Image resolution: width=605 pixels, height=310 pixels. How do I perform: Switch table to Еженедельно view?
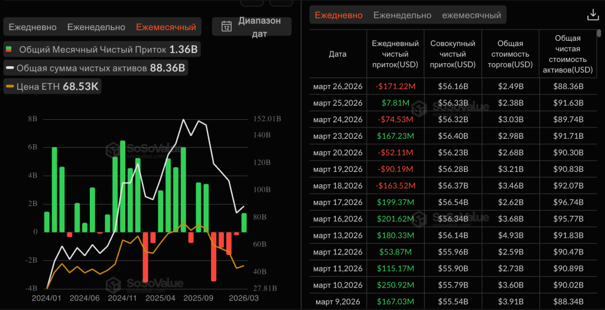point(402,15)
